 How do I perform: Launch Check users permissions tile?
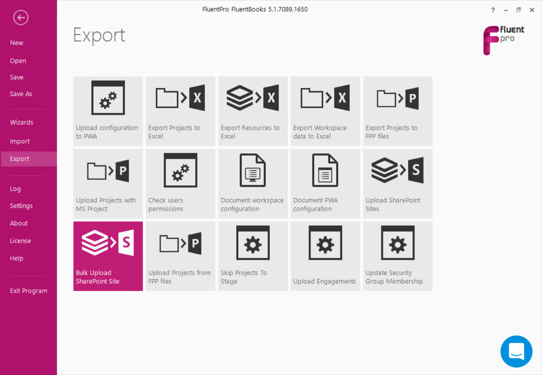[180, 184]
